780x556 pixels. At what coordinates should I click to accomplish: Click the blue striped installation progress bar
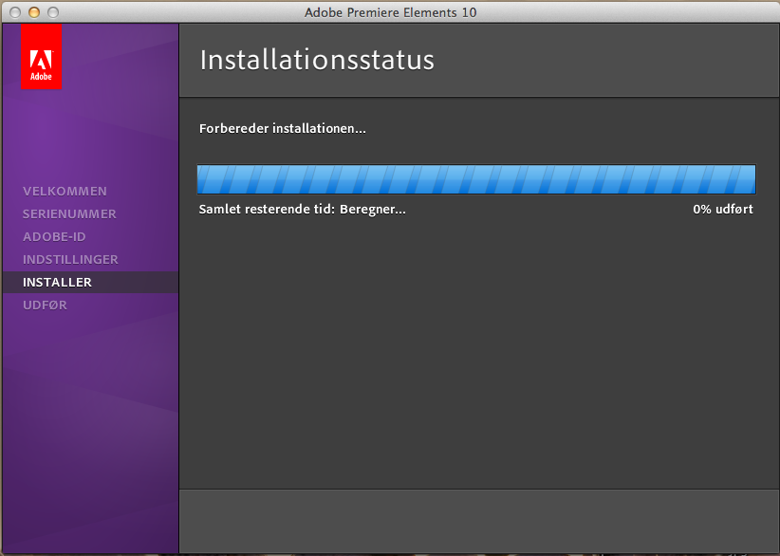pos(475,179)
